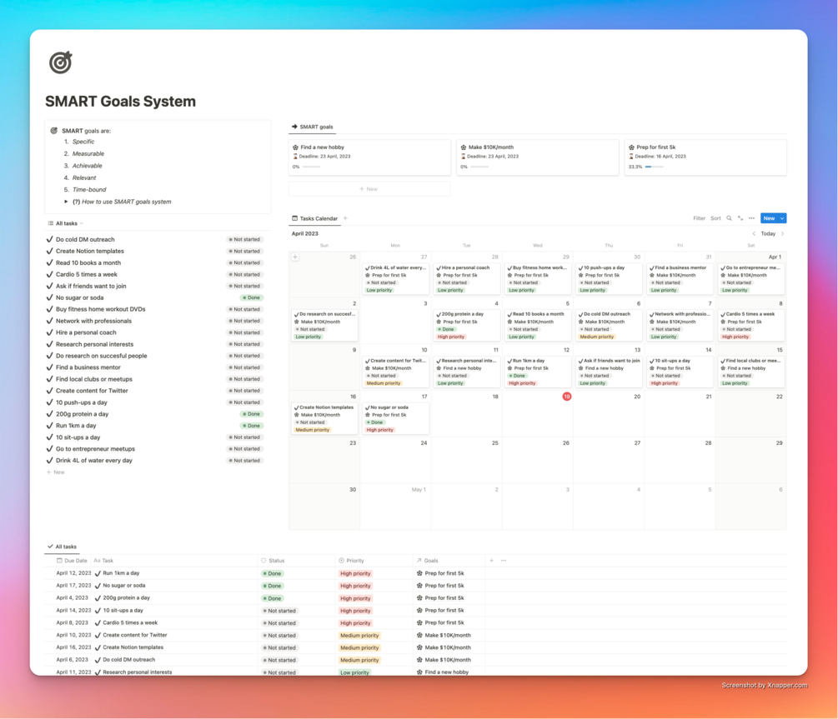Click the blue New button
The width and height of the screenshot is (838, 719).
click(x=770, y=218)
